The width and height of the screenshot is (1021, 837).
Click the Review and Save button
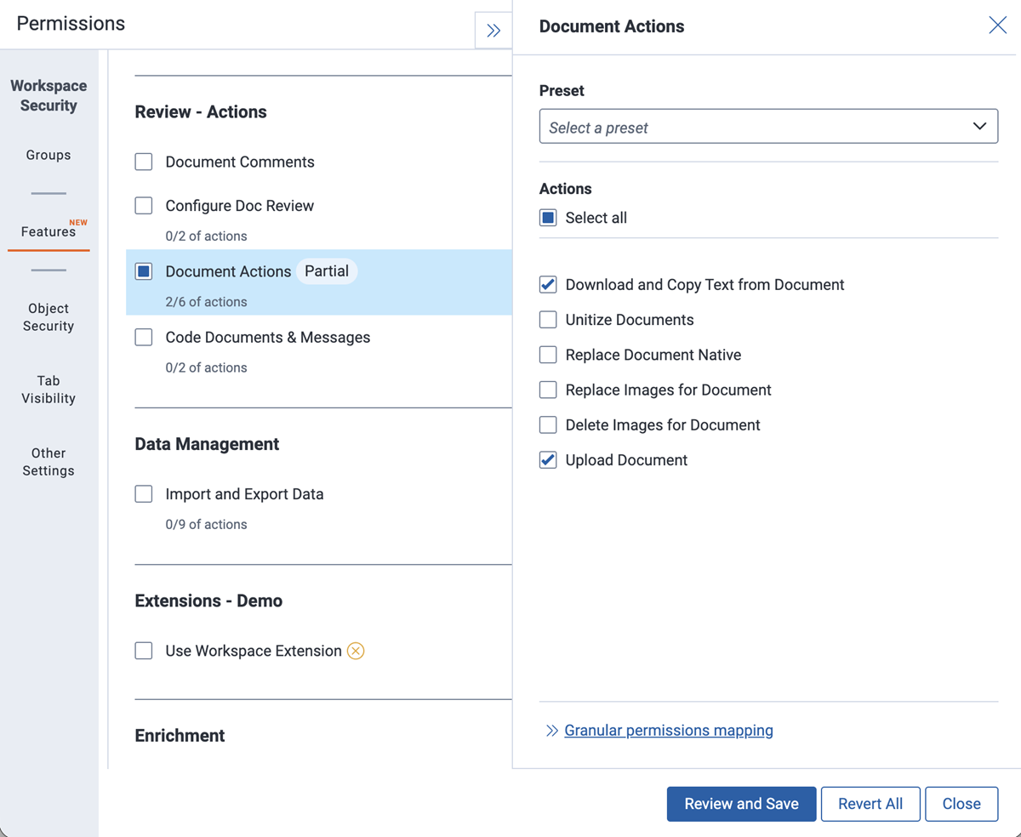click(x=741, y=804)
